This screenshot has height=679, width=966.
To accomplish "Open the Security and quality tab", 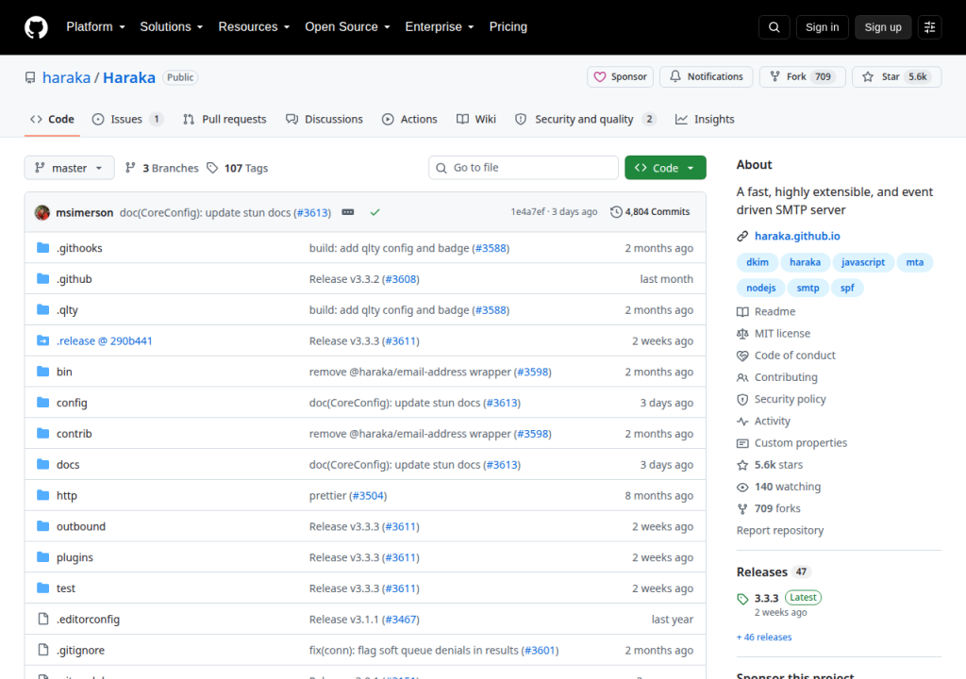I will [x=585, y=120].
